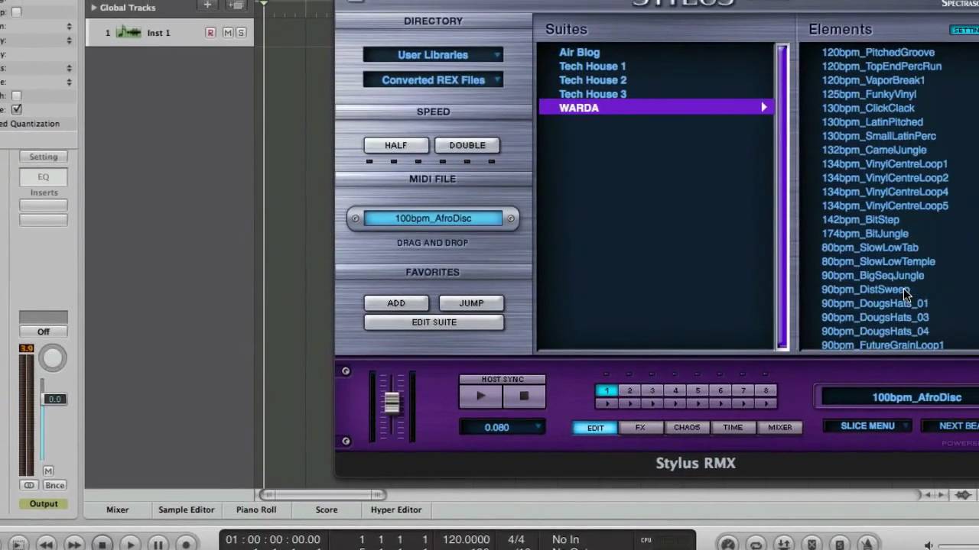Click the duplicate track icon beside the plus

tap(235, 5)
